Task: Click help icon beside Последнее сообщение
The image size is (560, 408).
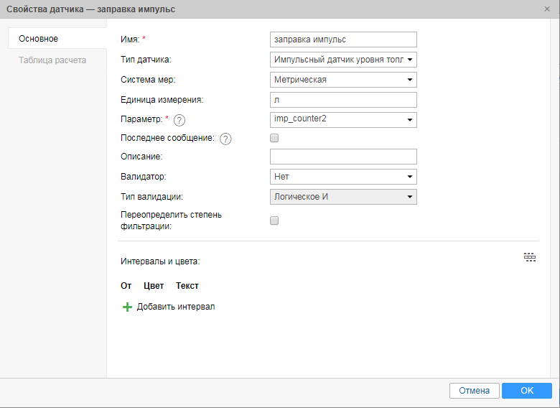Action: pyautogui.click(x=225, y=139)
